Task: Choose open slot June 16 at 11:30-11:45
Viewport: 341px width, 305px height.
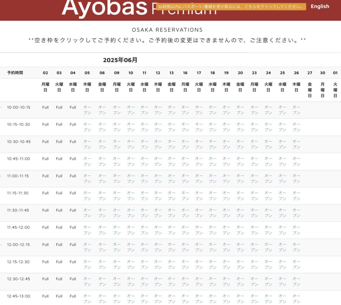Action: (185, 213)
